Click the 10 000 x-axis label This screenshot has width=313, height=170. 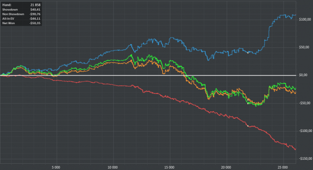pos(113,167)
